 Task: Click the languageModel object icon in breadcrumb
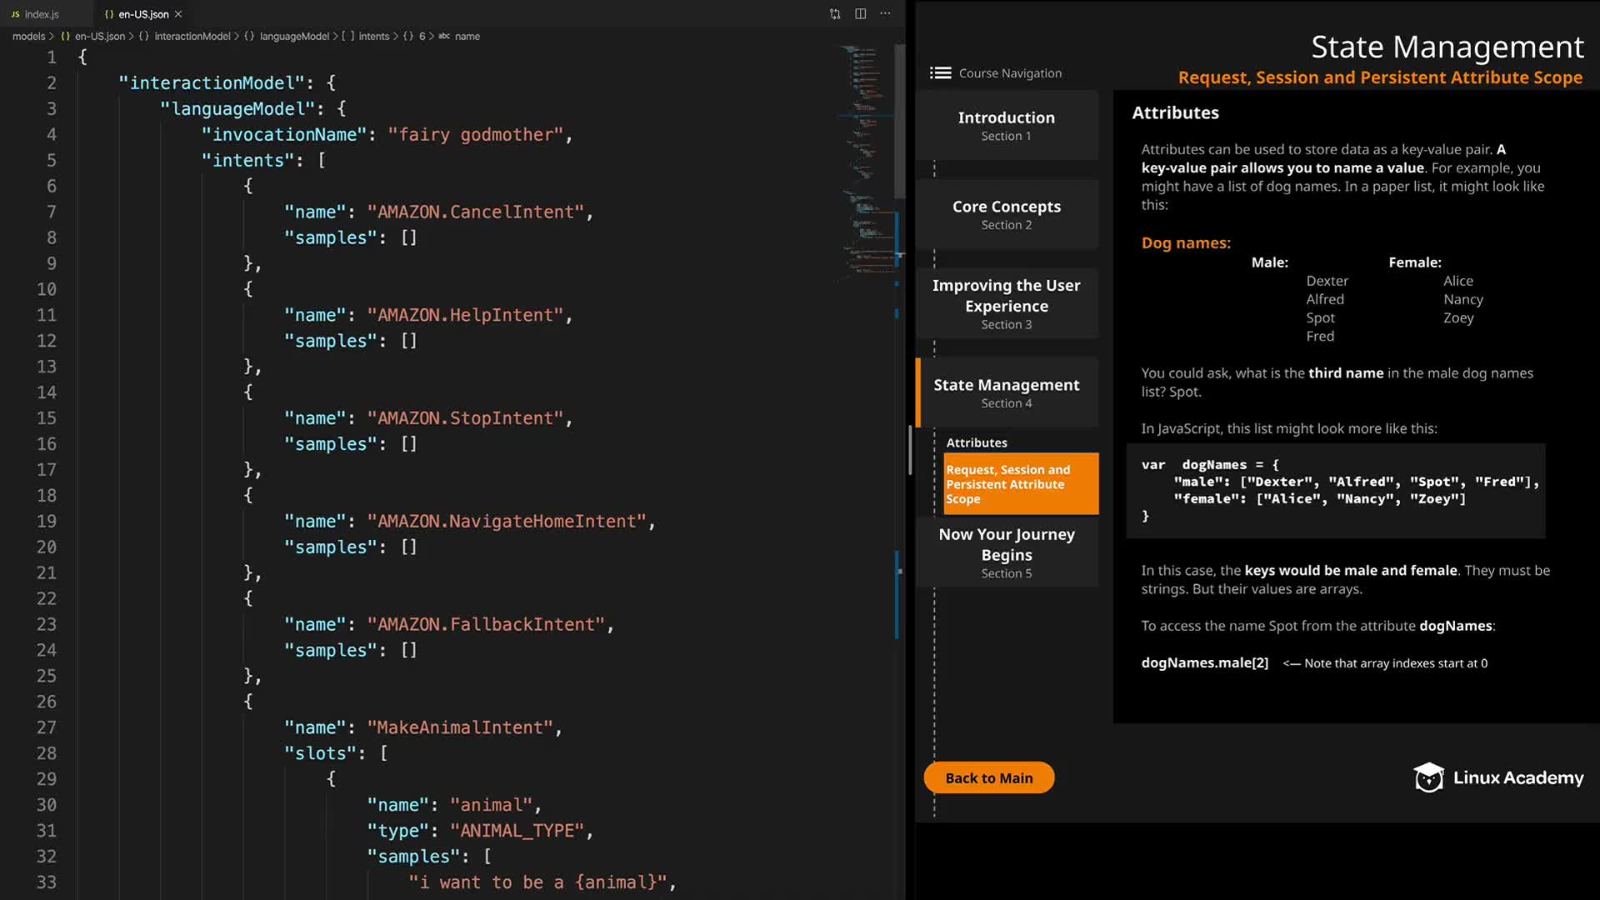tap(249, 37)
